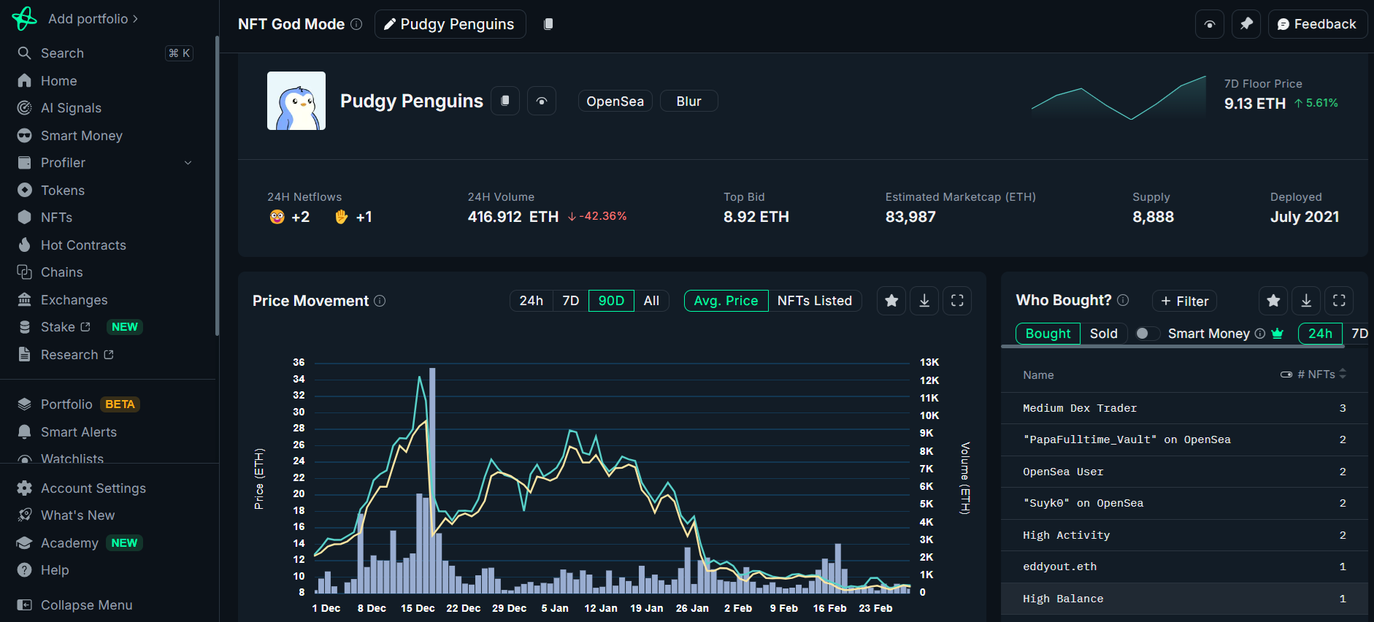Image resolution: width=1374 pixels, height=622 pixels.
Task: Click the sidebar Search field
Action: click(x=102, y=53)
